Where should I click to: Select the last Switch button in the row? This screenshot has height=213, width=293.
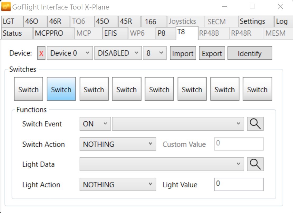pyautogui.click(x=257, y=89)
